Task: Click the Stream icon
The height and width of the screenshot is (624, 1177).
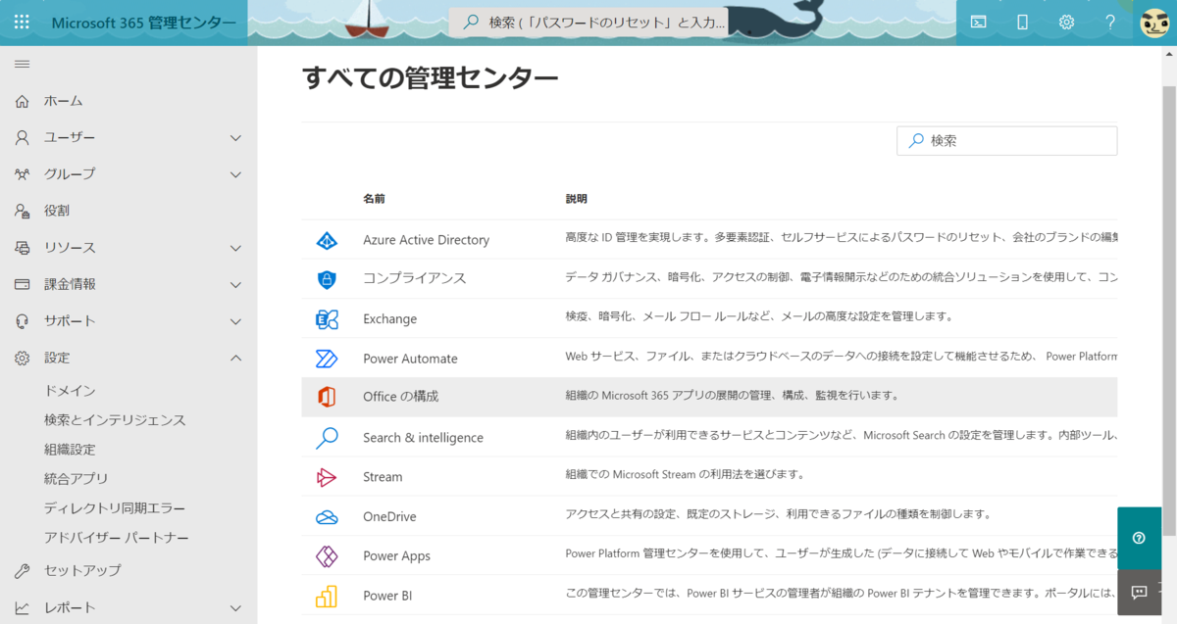Action: (327, 477)
